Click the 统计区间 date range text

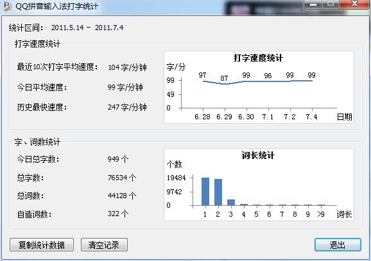87,28
